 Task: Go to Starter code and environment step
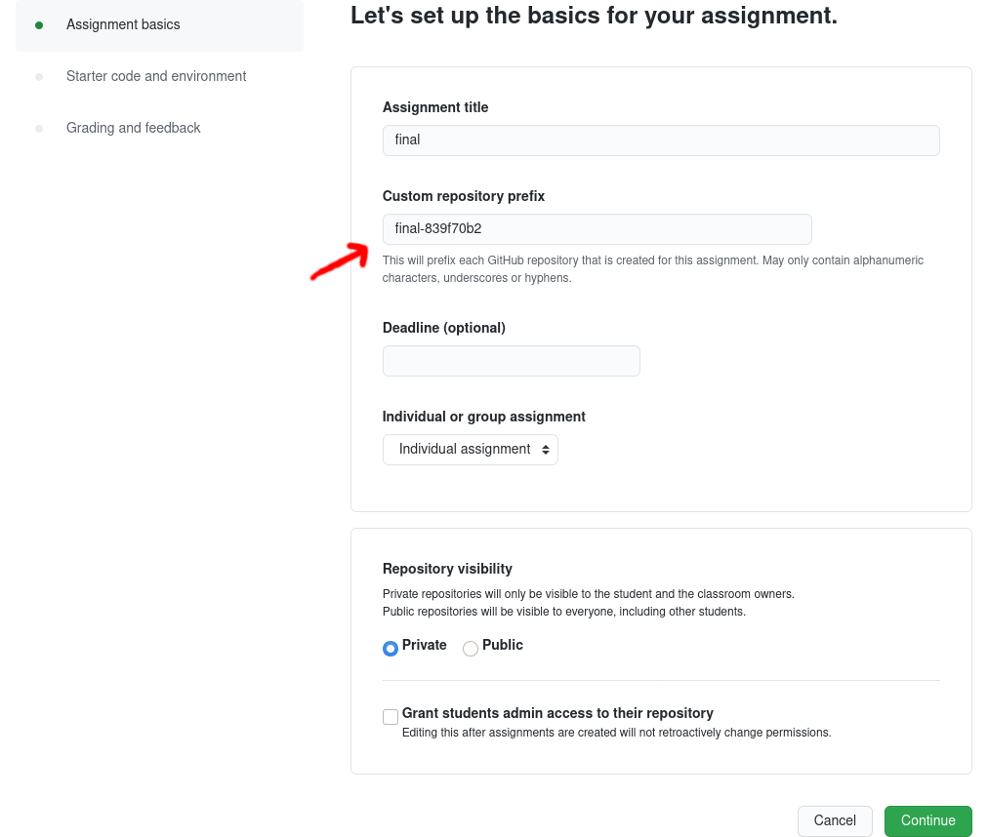pyautogui.click(x=156, y=76)
